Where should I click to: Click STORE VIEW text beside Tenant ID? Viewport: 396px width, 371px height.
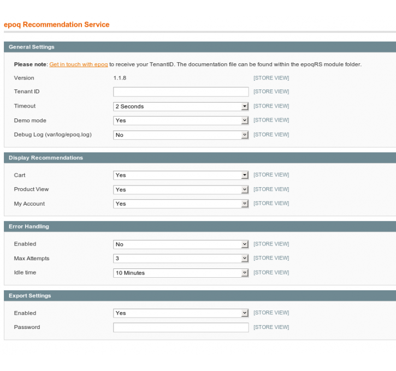point(271,92)
